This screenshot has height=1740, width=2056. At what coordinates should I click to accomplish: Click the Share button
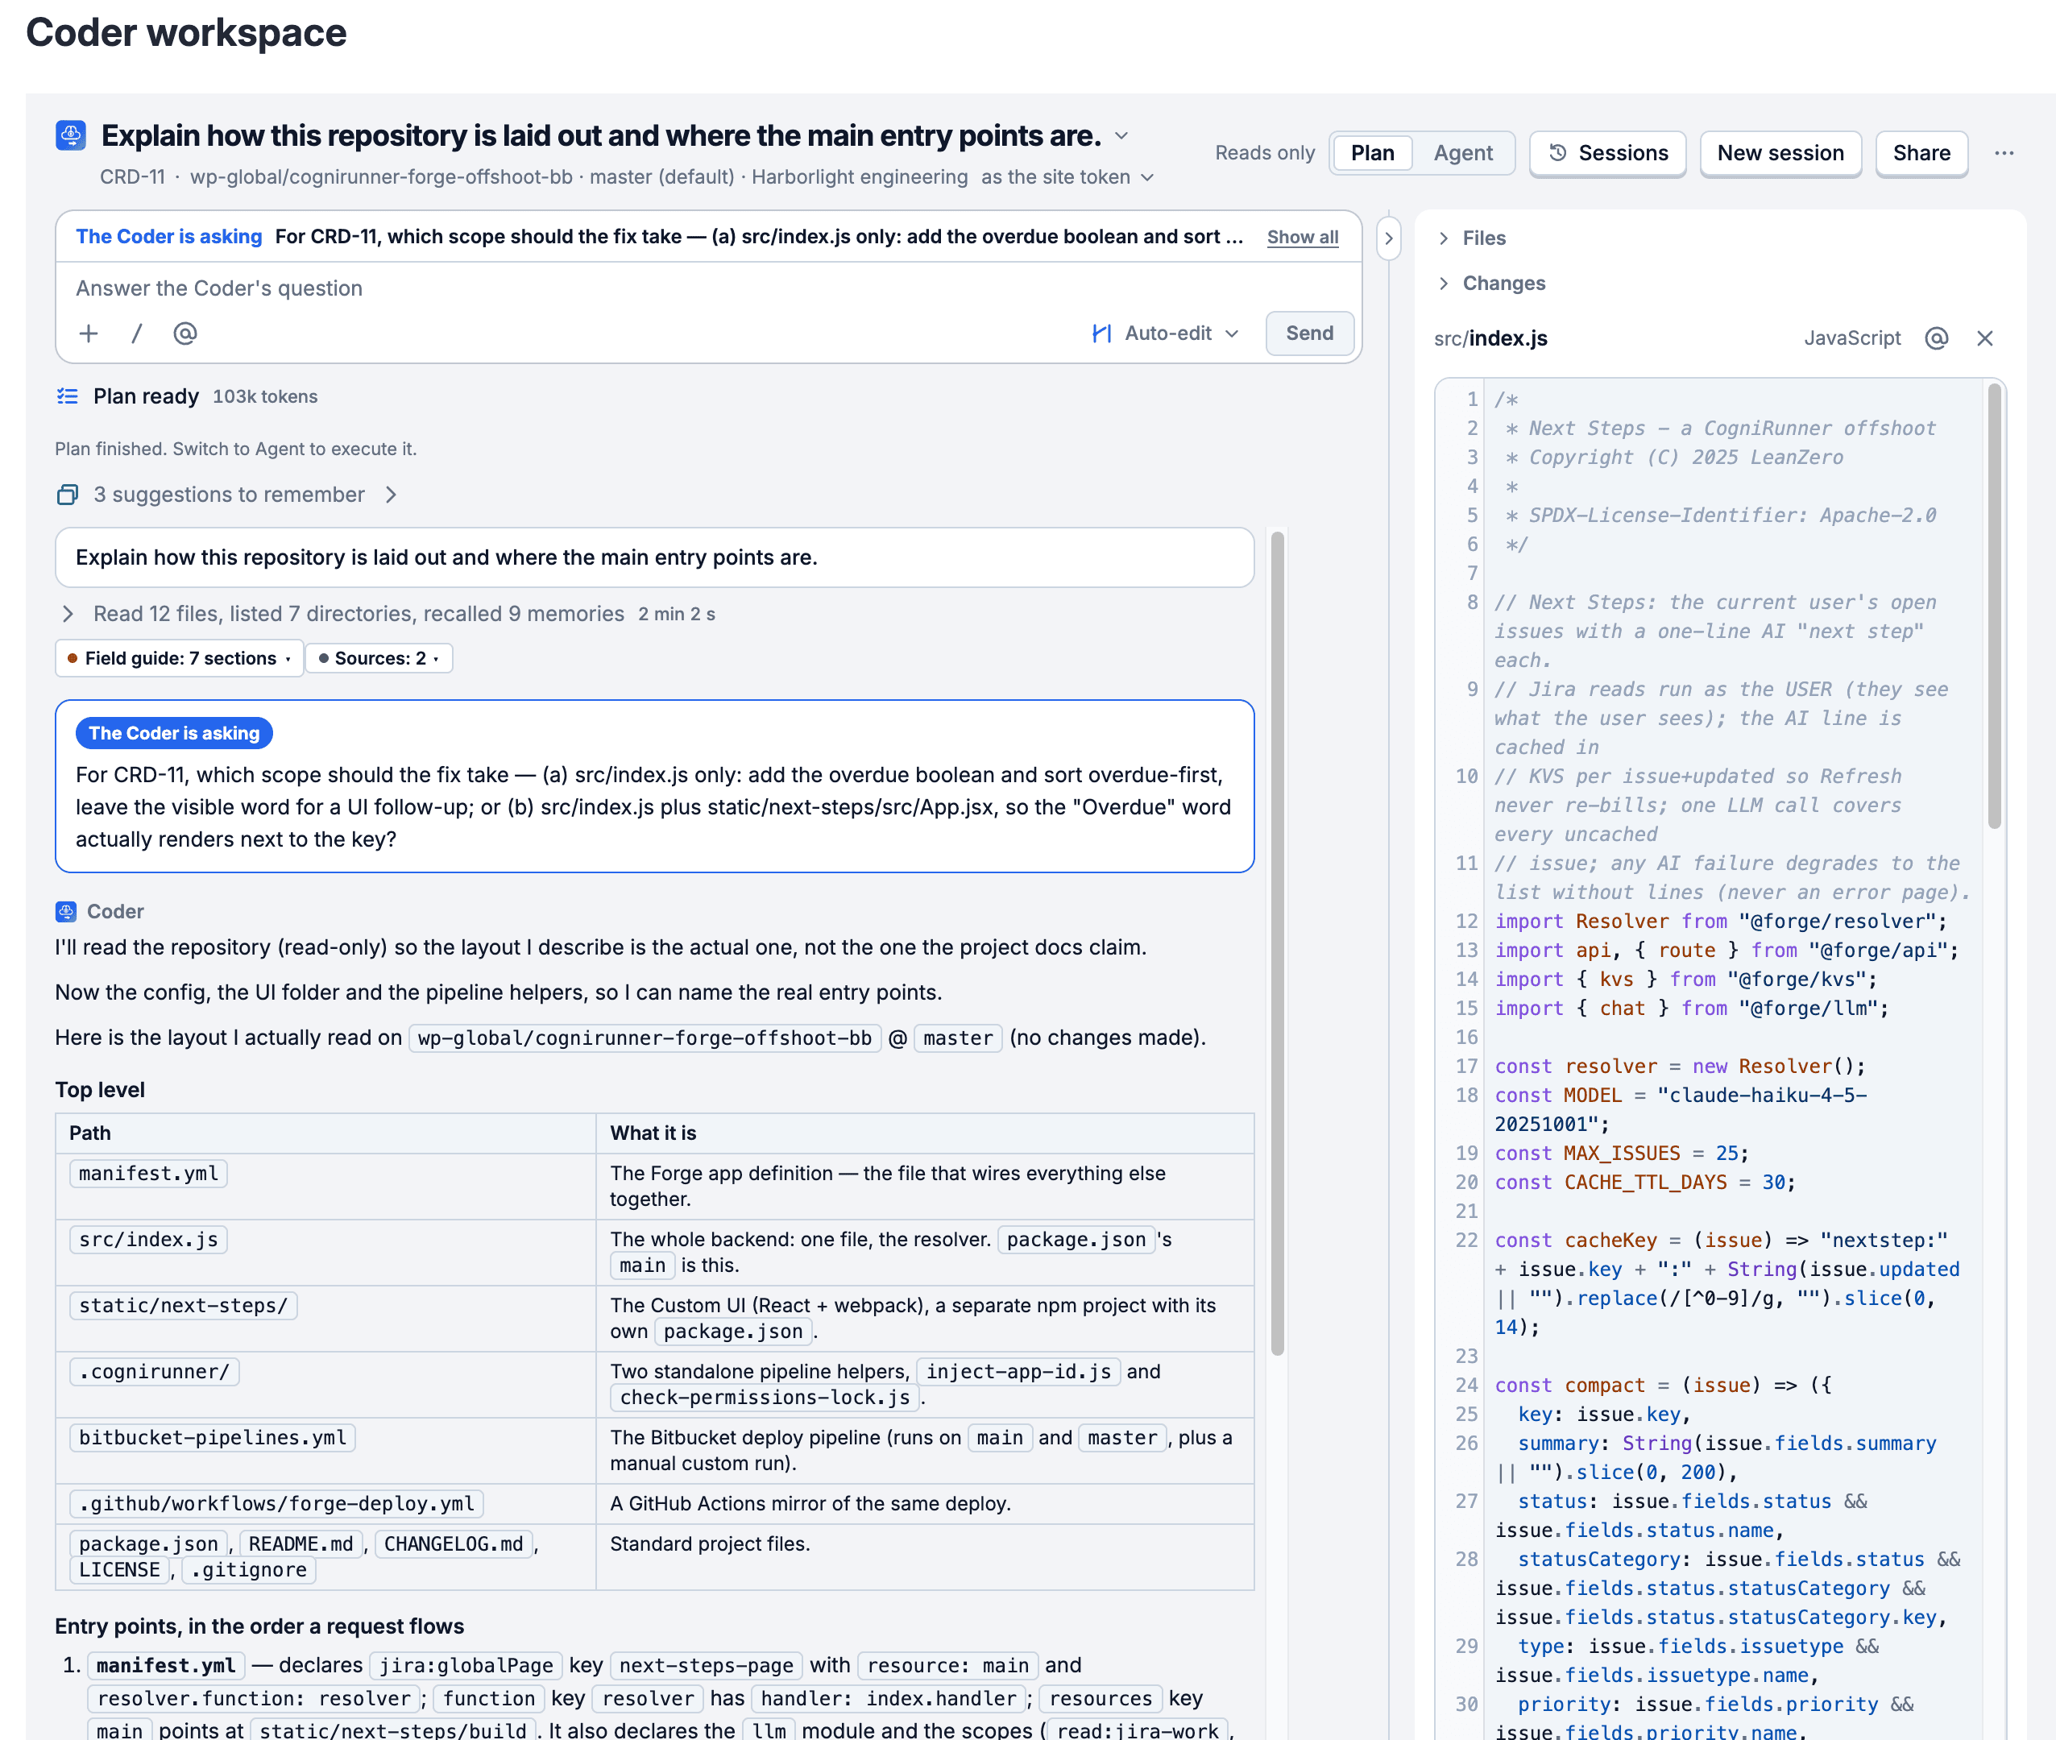click(1921, 153)
